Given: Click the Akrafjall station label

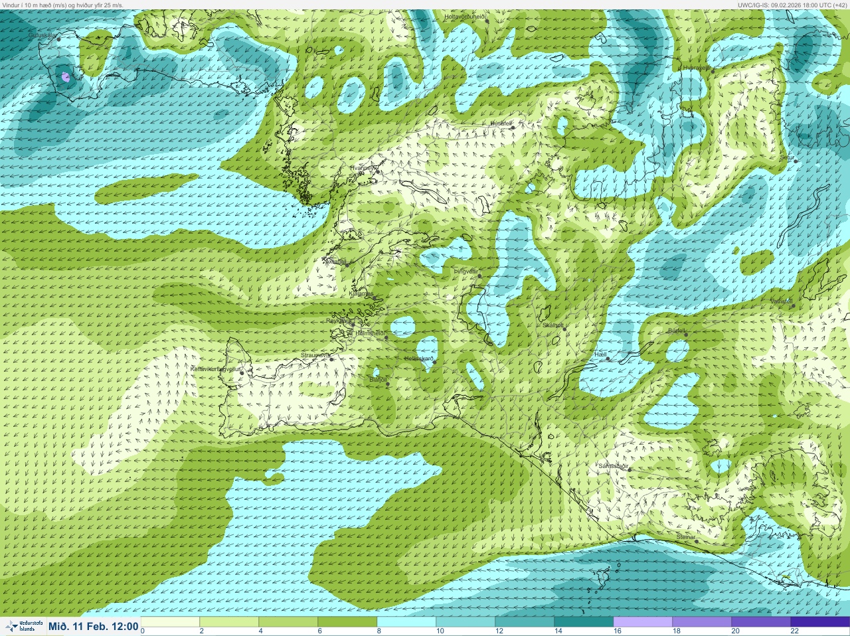Looking at the screenshot, I should 336,262.
